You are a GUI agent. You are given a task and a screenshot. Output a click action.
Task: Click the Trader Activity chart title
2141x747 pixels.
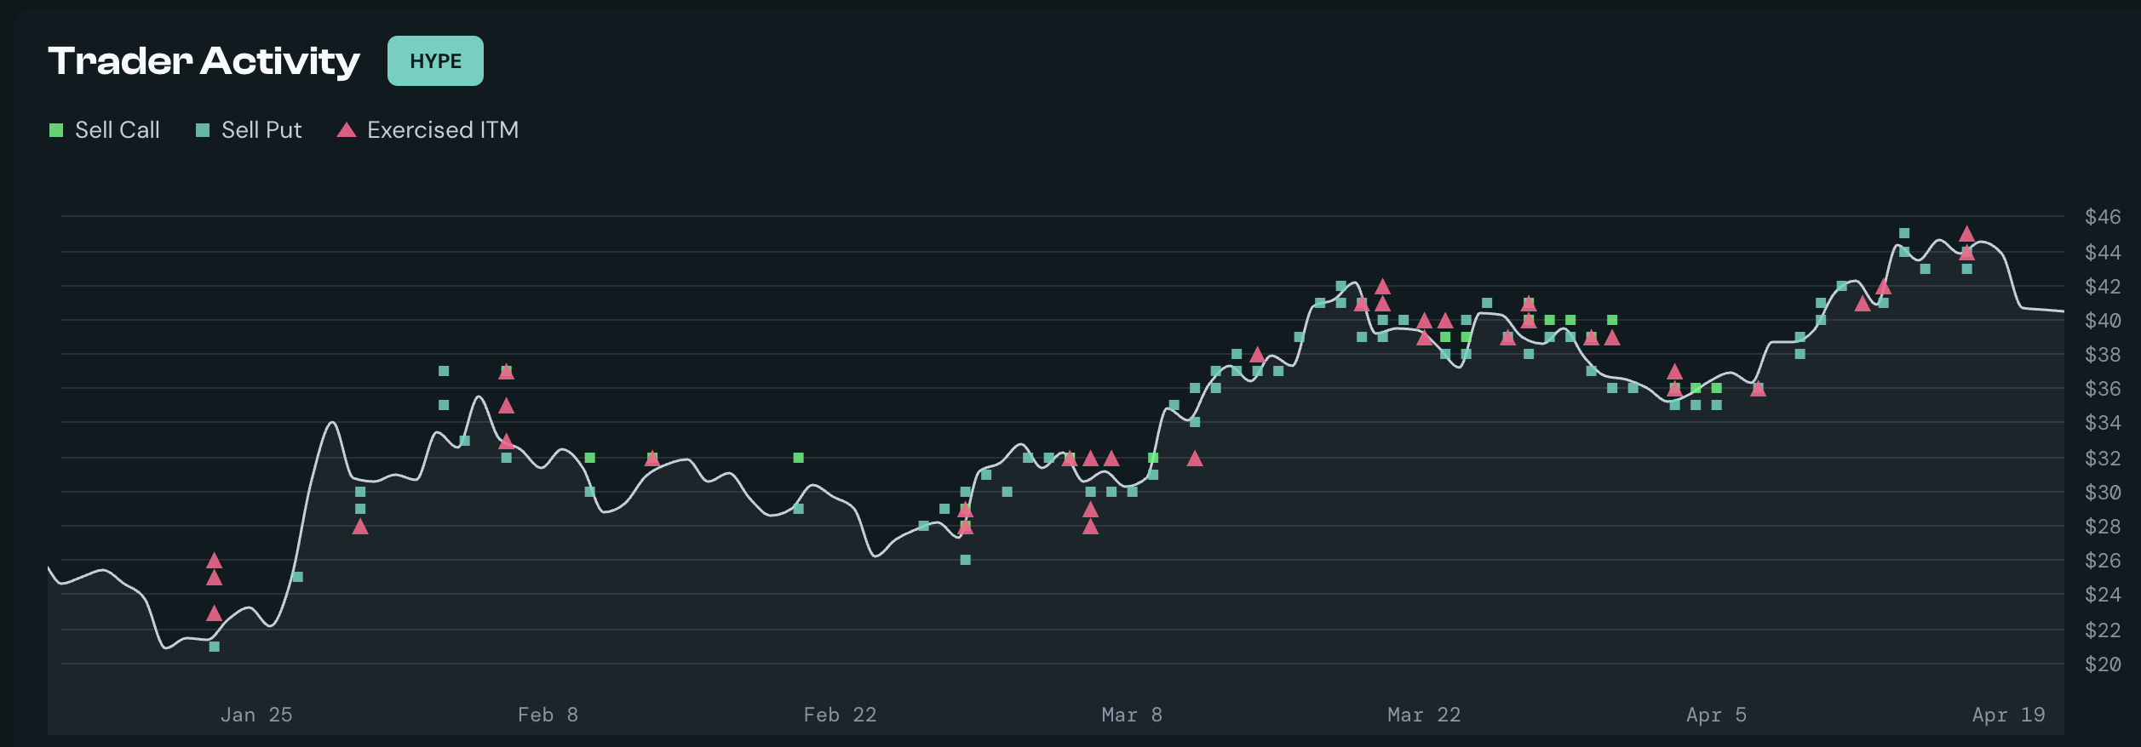pos(204,61)
